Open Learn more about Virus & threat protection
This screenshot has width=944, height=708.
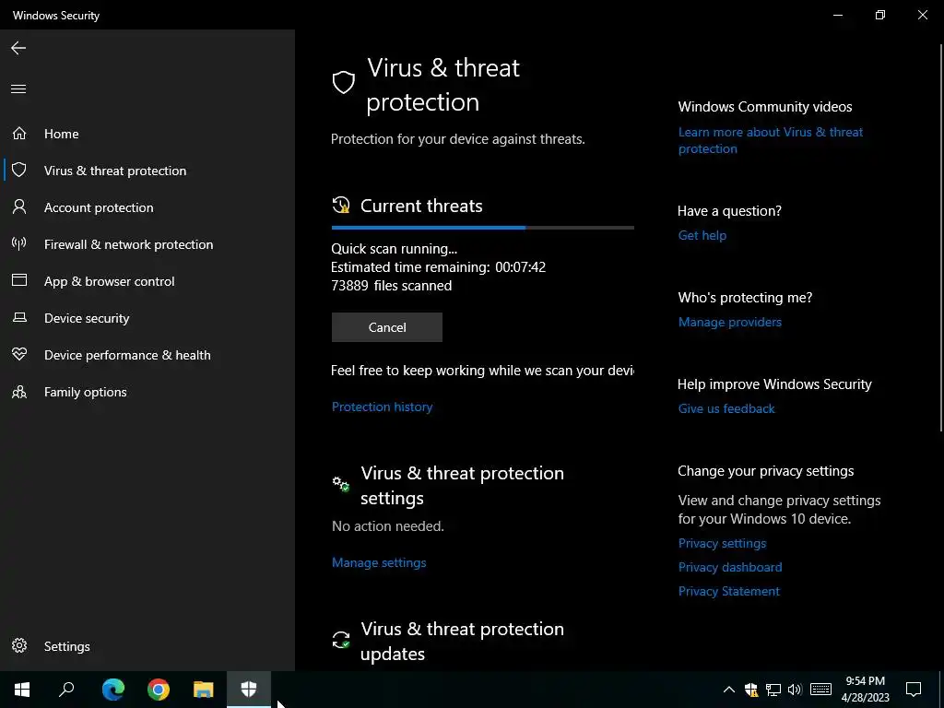click(x=771, y=140)
